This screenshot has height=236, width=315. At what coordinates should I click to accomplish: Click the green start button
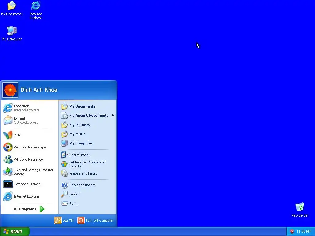pos(14,231)
